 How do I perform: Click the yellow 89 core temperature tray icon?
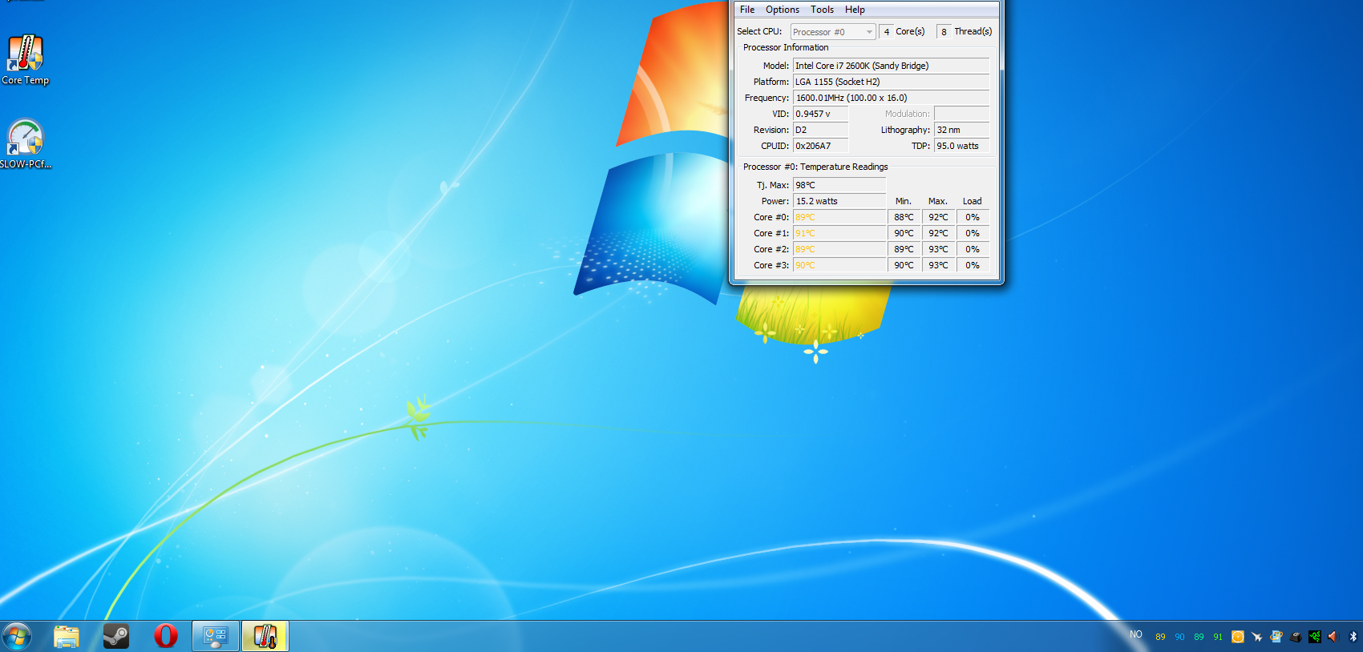tap(1160, 637)
